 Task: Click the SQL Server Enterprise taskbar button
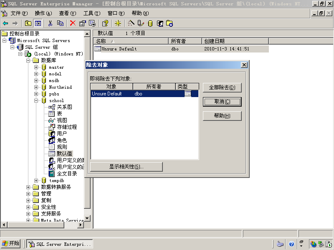[60, 244]
